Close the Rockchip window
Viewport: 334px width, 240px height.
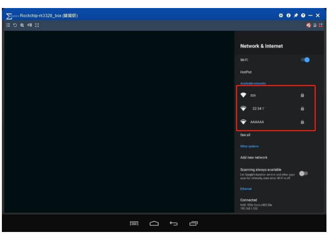318,16
